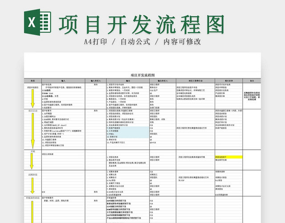Click the 项目评估报价 stage cell
285x223 pixels.
pyautogui.click(x=33, y=87)
